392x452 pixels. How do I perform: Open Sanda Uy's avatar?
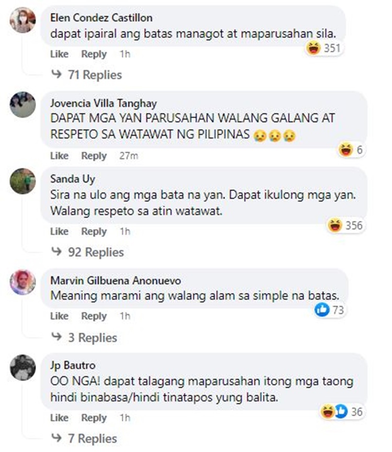pos(23,181)
